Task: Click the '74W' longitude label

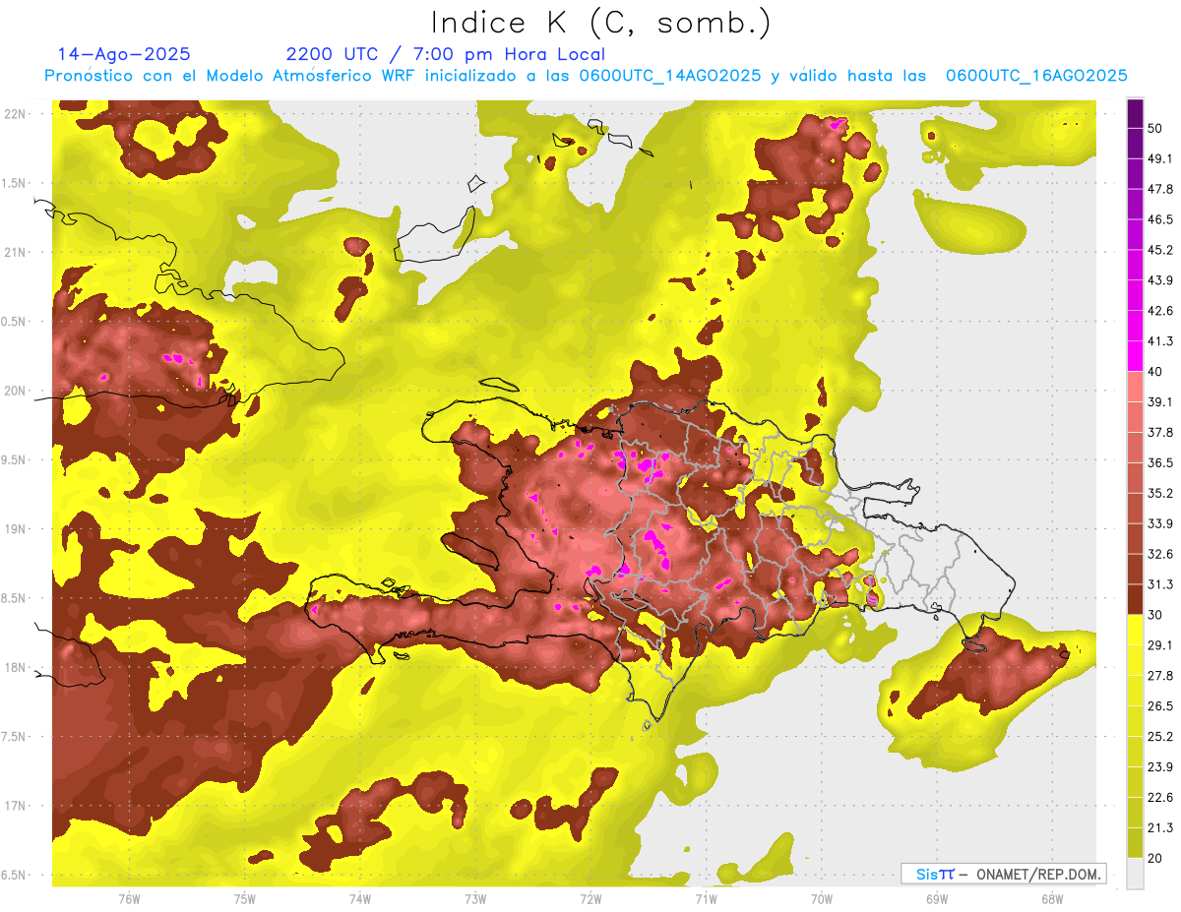Action: pyautogui.click(x=360, y=899)
